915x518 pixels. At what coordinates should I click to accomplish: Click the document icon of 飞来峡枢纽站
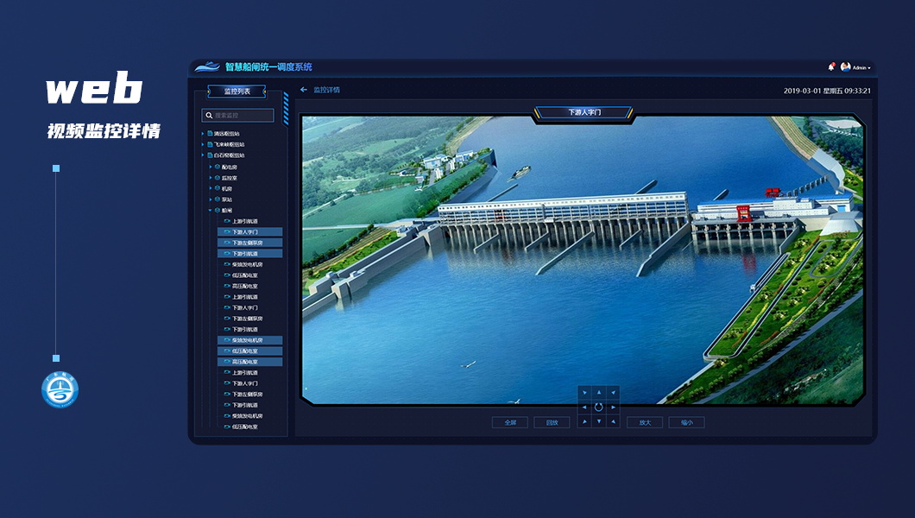(x=210, y=145)
